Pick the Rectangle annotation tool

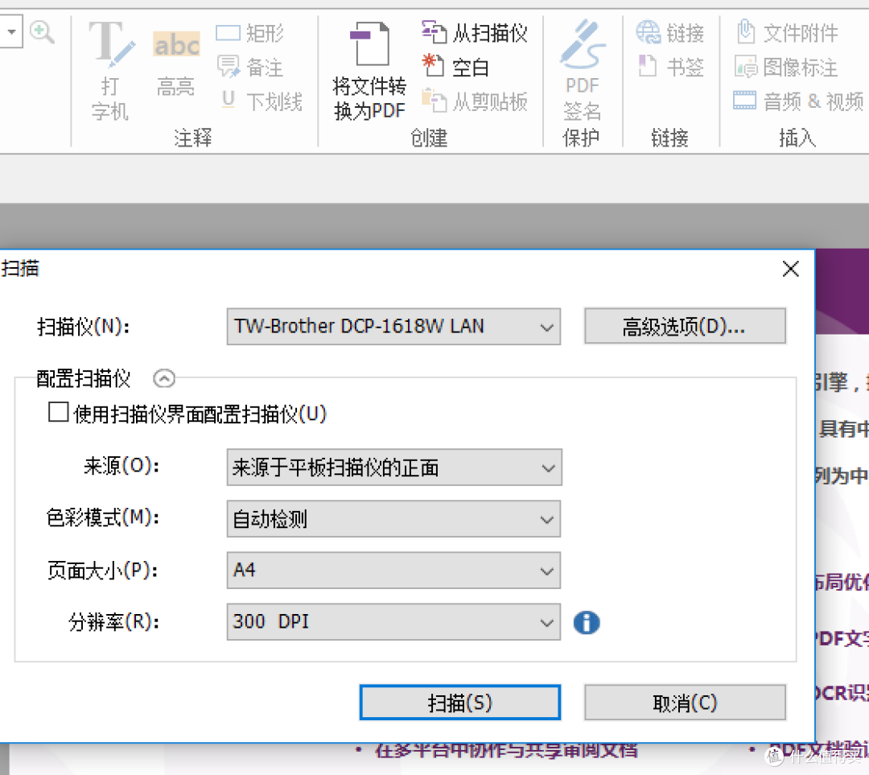(250, 34)
